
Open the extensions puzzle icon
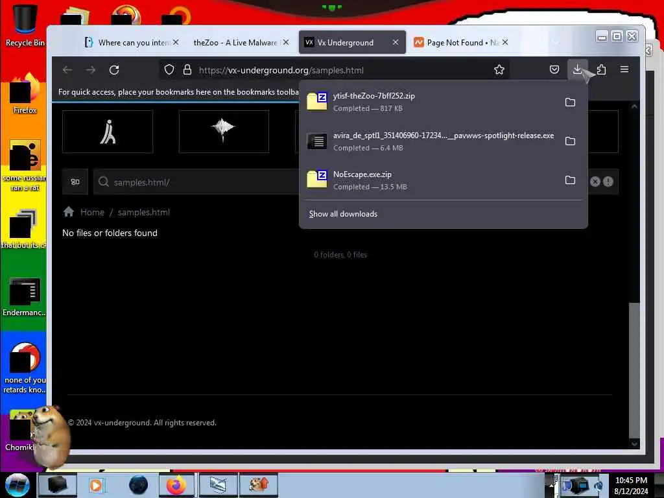tap(601, 69)
